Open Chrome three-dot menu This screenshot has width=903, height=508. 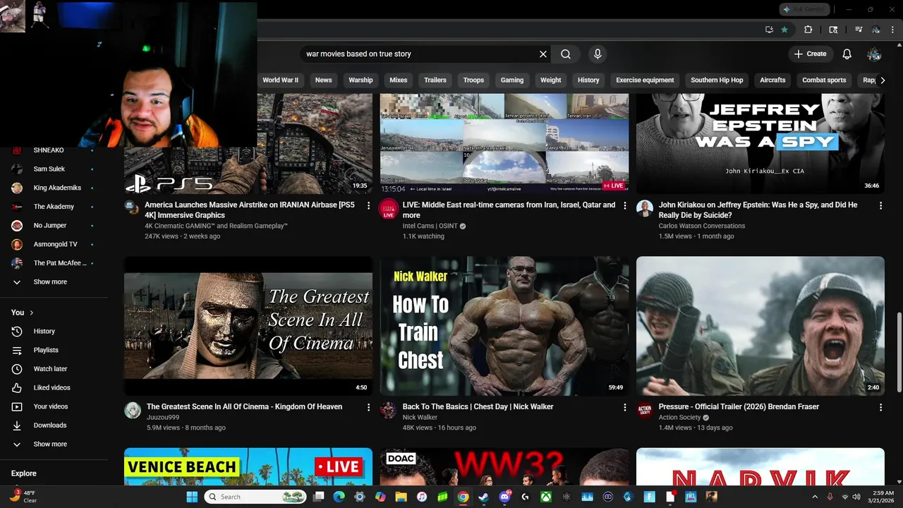coord(892,30)
